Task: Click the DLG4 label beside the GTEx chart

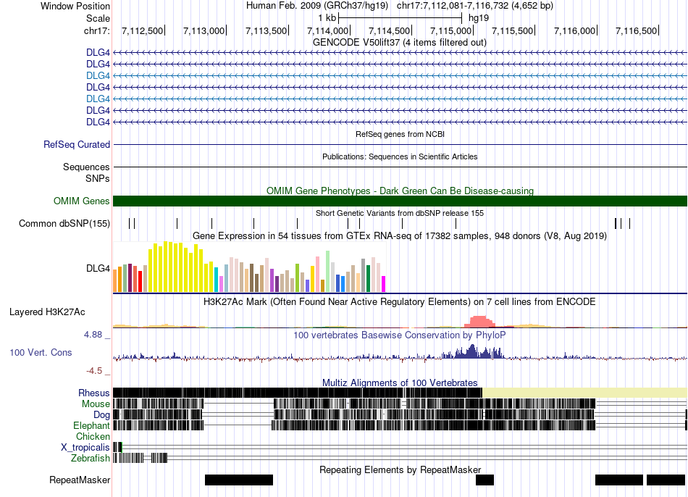Action: coord(98,268)
